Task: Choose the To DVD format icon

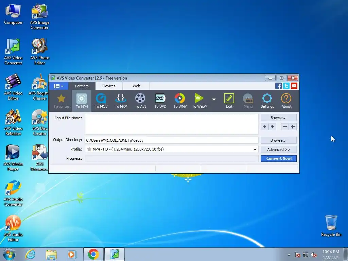Action: click(x=160, y=101)
